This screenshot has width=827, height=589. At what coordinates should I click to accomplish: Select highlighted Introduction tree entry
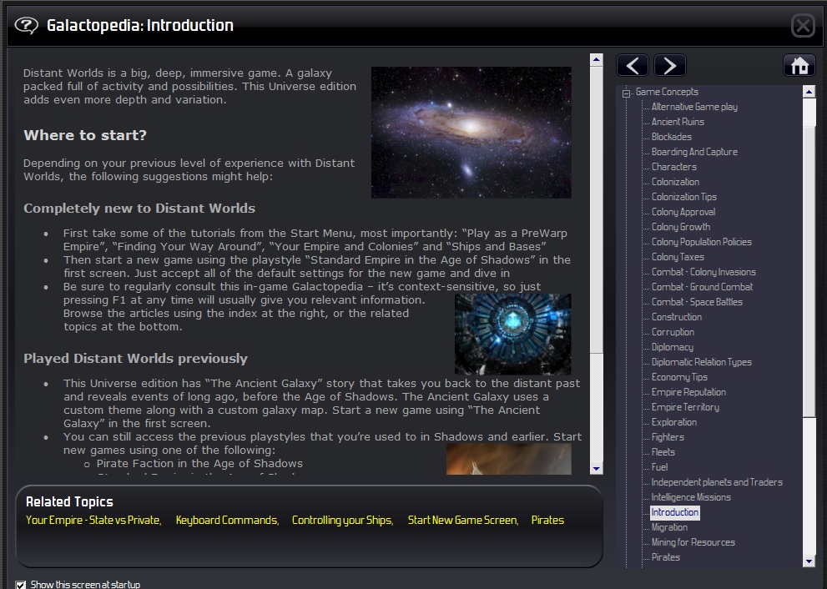pos(674,512)
